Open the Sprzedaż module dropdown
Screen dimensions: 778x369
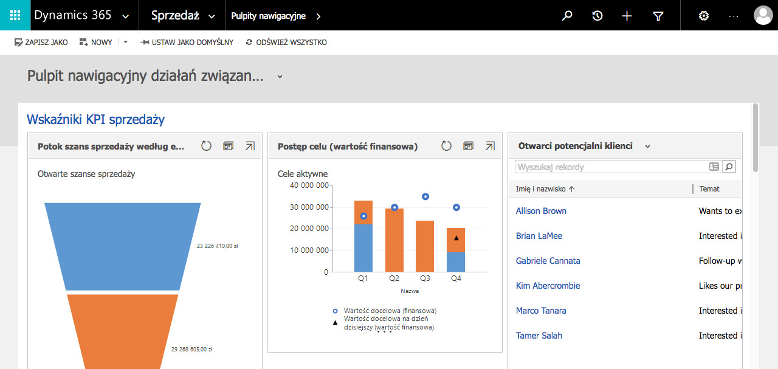click(x=212, y=16)
